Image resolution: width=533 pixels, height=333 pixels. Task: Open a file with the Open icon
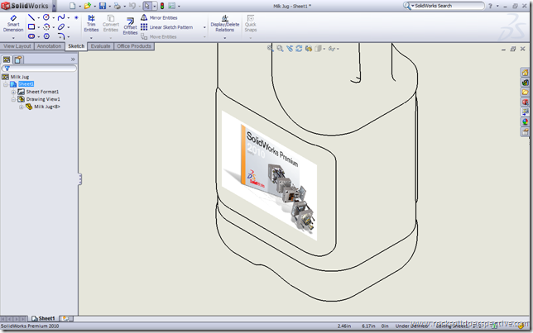point(88,6)
